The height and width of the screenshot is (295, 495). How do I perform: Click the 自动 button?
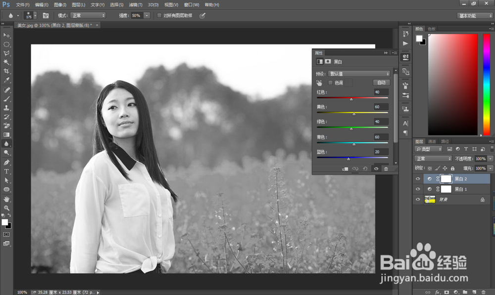tap(381, 83)
